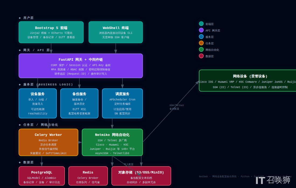The image size is (296, 188).
Task: Click the 数据层 section heading
Action: click(x=26, y=162)
